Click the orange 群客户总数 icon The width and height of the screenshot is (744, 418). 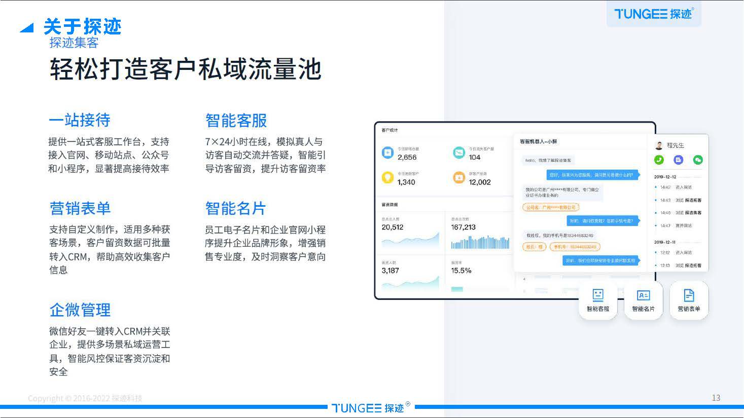[x=459, y=178]
